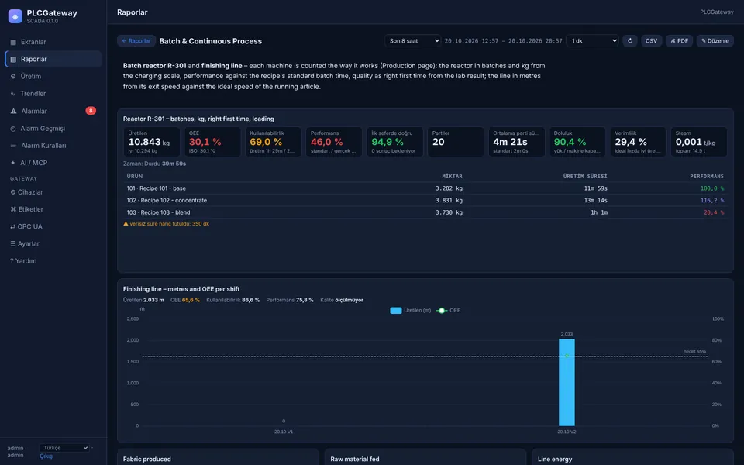744x465 pixels.
Task: Click the Partiler 20 card
Action: tap(456, 141)
